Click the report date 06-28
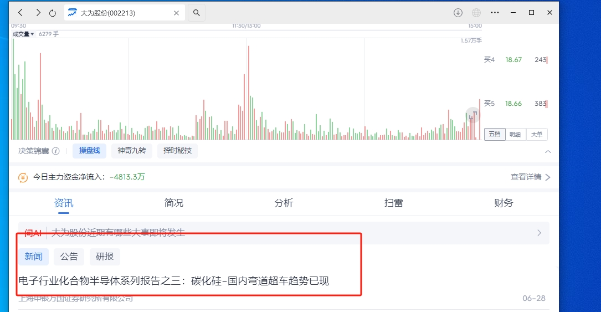The height and width of the screenshot is (312, 601). click(x=534, y=298)
